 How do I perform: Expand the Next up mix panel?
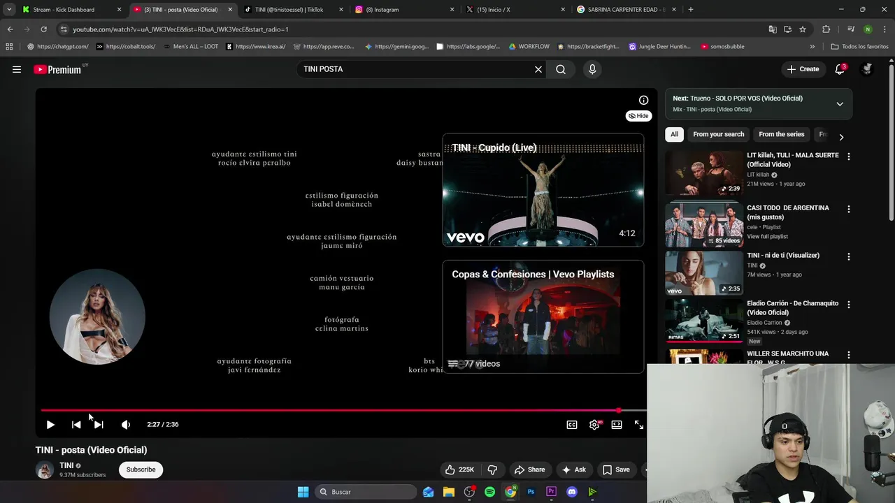(x=840, y=103)
